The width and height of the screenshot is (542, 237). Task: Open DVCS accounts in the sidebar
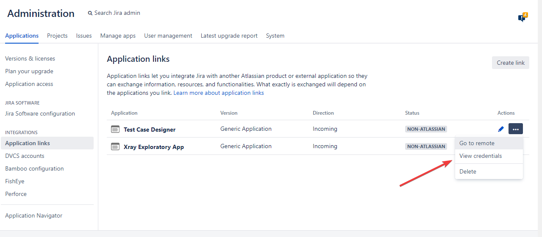pyautogui.click(x=25, y=156)
